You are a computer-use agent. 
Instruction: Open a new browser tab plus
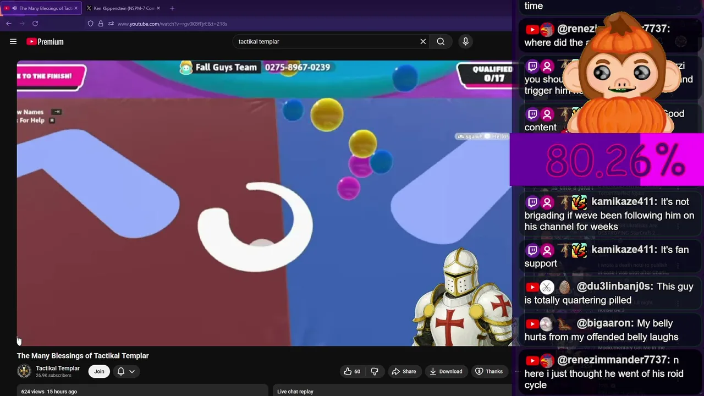point(172,8)
